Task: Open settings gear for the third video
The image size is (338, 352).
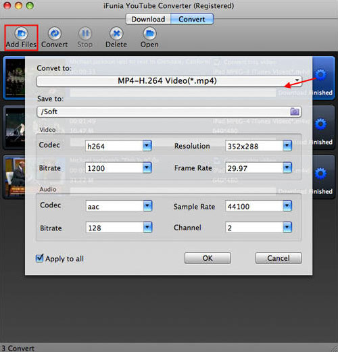Action: (x=320, y=174)
